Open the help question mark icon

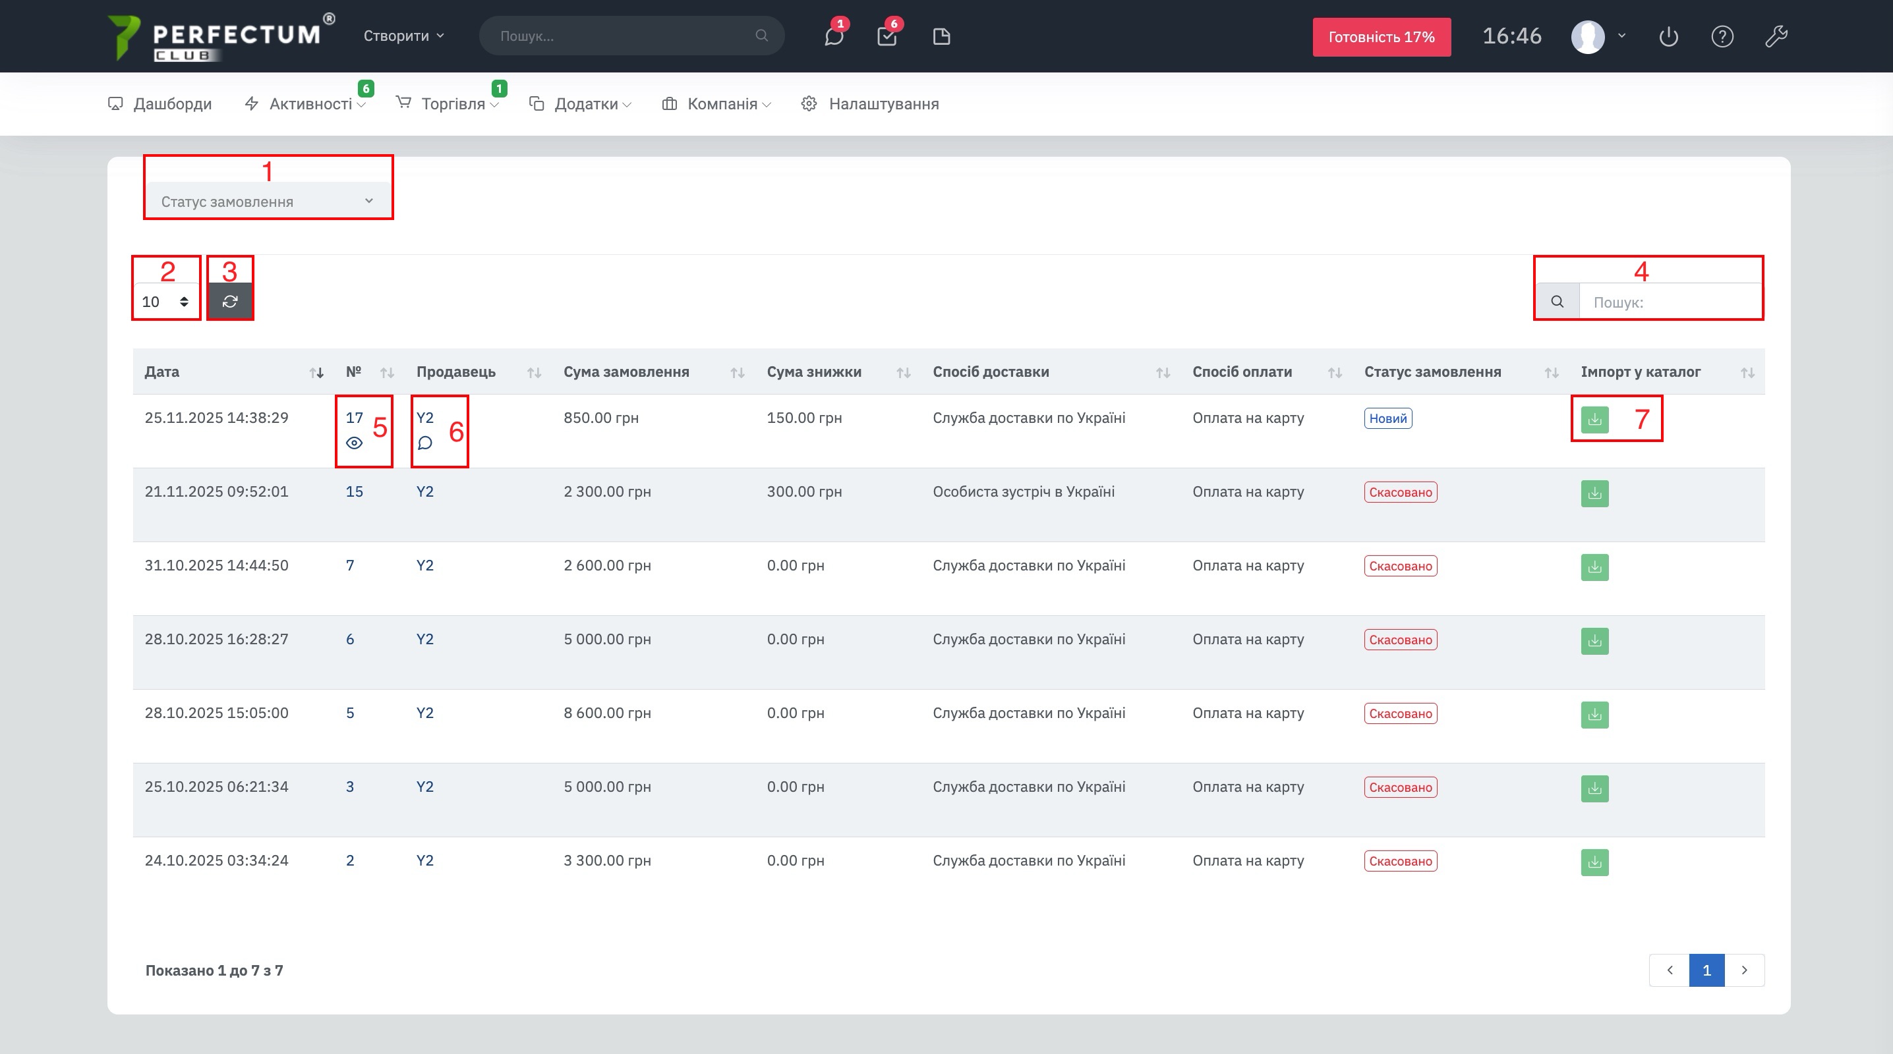tap(1722, 37)
